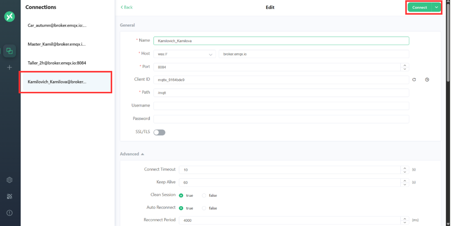Click the Name input field
451x226 pixels.
(281, 41)
